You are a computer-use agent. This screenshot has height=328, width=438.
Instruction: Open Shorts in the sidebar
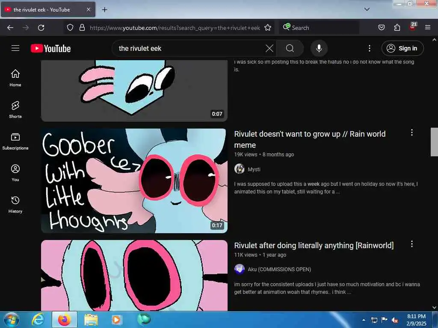click(x=15, y=110)
